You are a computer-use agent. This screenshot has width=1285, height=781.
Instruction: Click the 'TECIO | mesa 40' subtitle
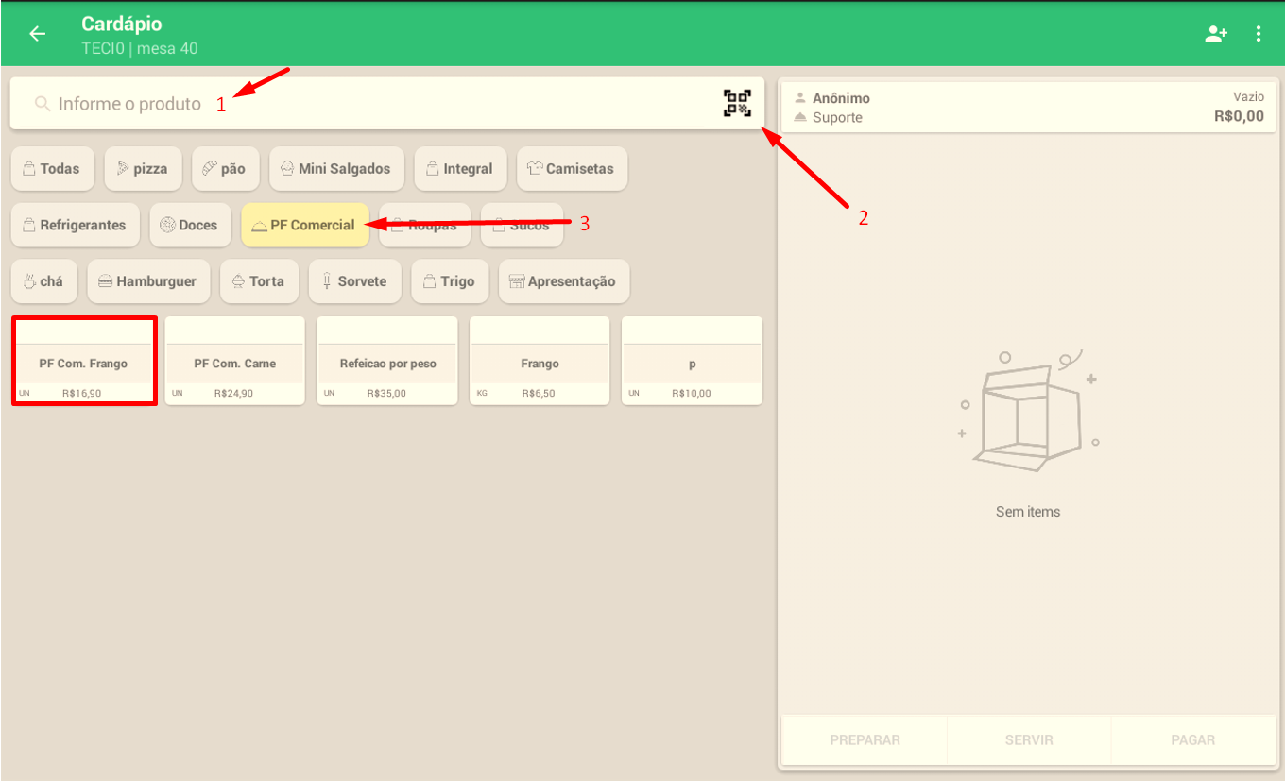tap(140, 48)
